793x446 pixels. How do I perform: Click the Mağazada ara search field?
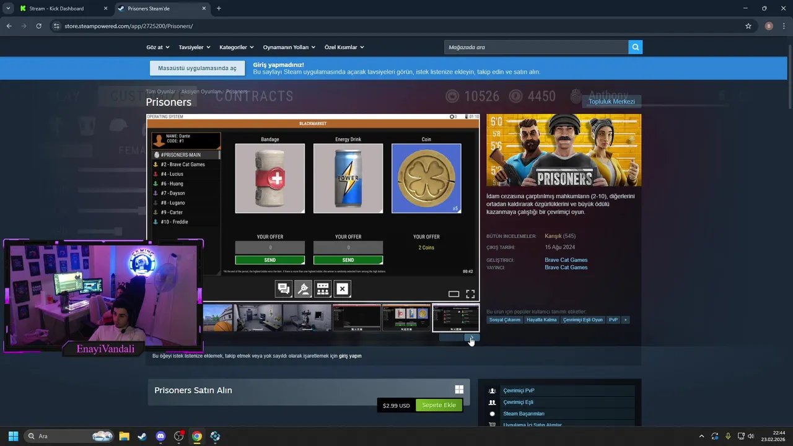coord(537,47)
